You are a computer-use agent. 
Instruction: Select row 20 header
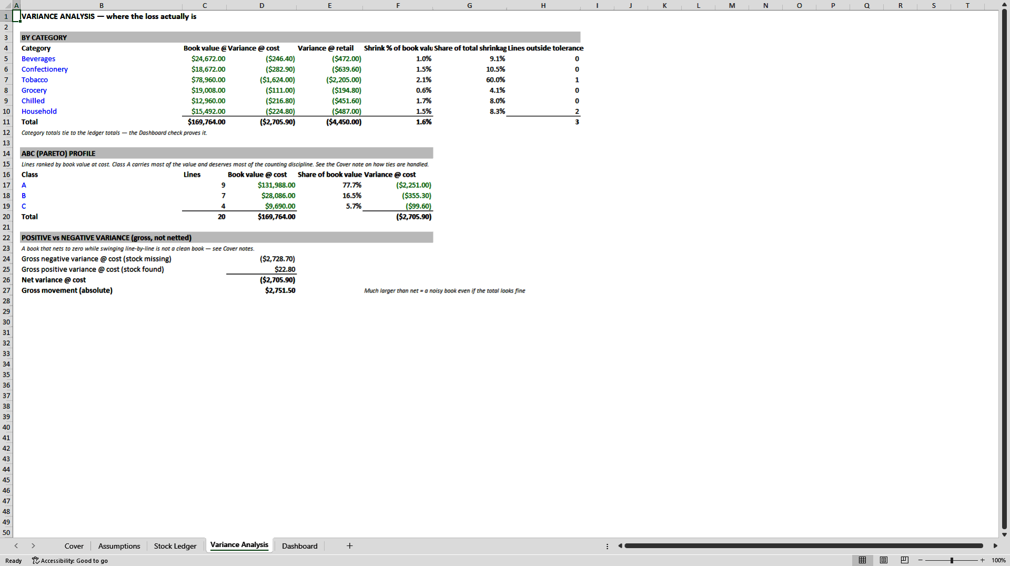(6, 217)
